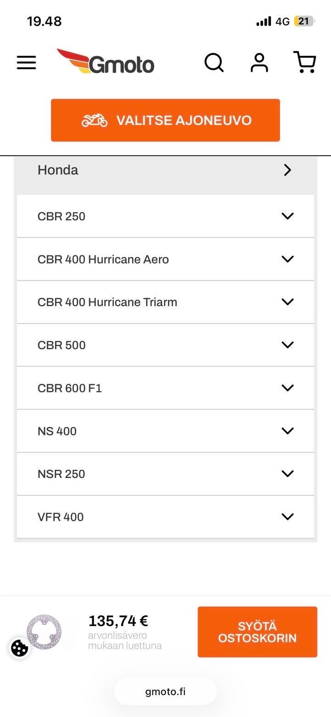The width and height of the screenshot is (331, 717).
Task: Tap the Gmoto logo
Action: click(106, 62)
